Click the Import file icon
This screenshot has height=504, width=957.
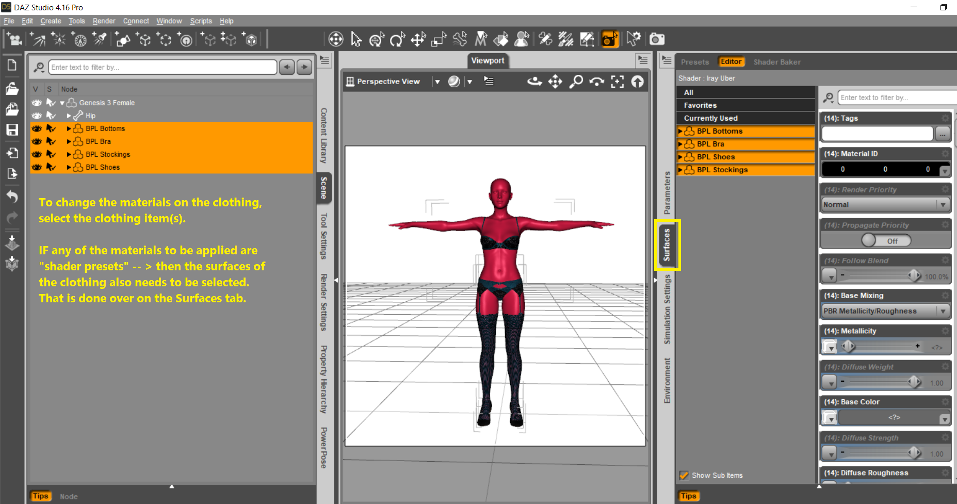pyautogui.click(x=12, y=153)
